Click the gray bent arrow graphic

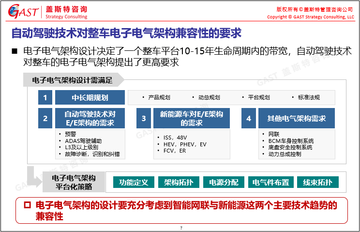(33, 177)
